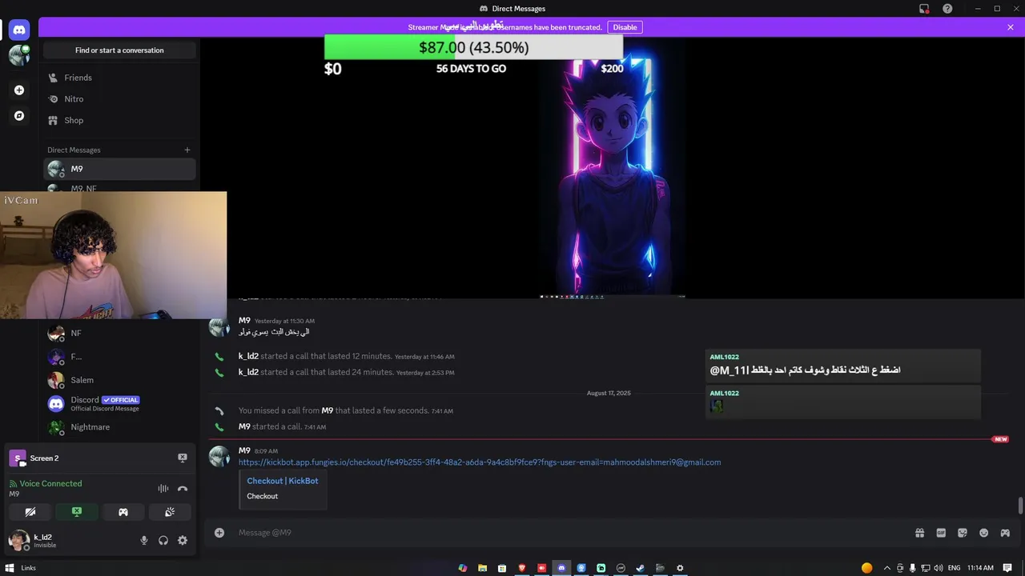Open the server avatar below the Discord logo
1025x576 pixels.
pos(19,55)
